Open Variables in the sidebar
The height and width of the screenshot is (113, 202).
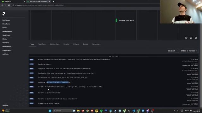pos(6,43)
